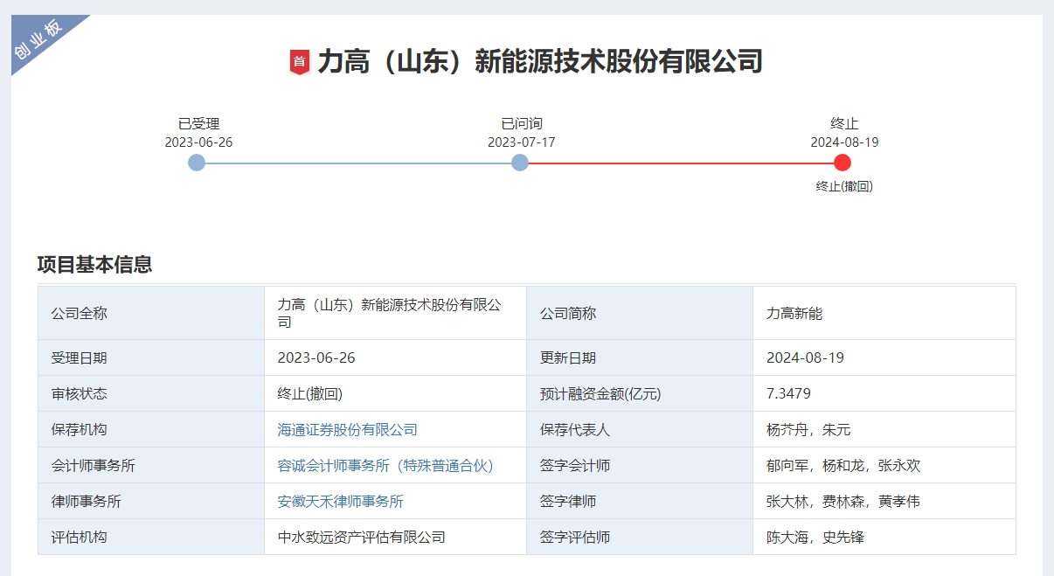Click the 更新日期 label cell
1054x576 pixels.
click(640, 358)
